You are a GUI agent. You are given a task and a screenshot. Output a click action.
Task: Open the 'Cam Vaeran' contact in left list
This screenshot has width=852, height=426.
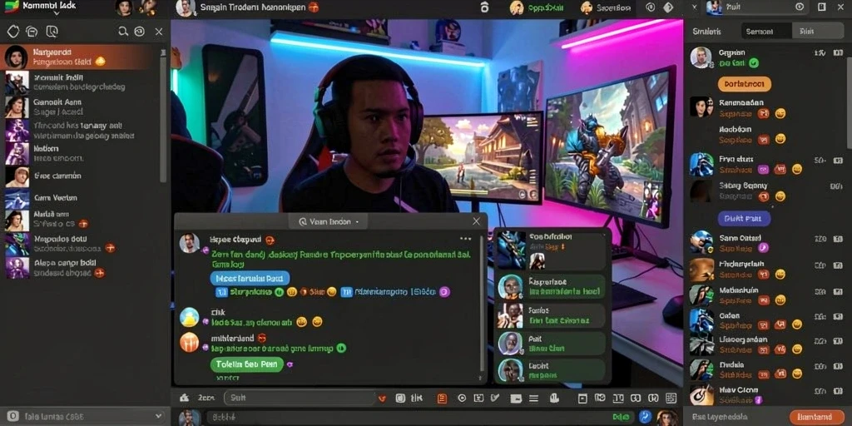click(80, 198)
